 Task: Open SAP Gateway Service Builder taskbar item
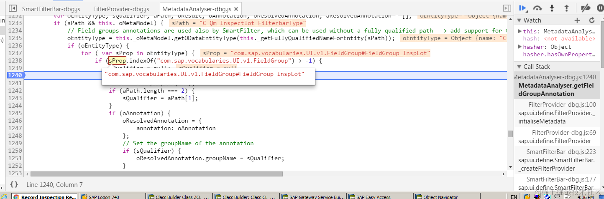(x=312, y=196)
